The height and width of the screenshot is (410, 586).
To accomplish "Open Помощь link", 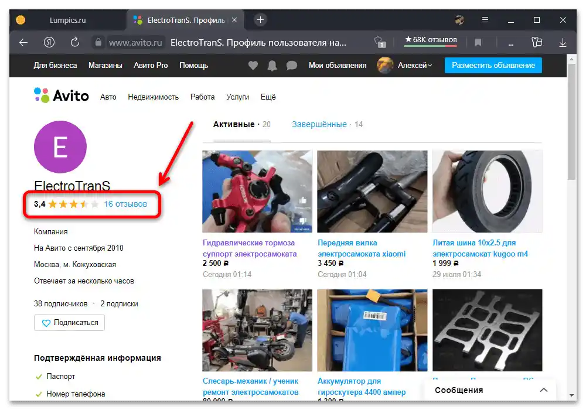I will (193, 66).
